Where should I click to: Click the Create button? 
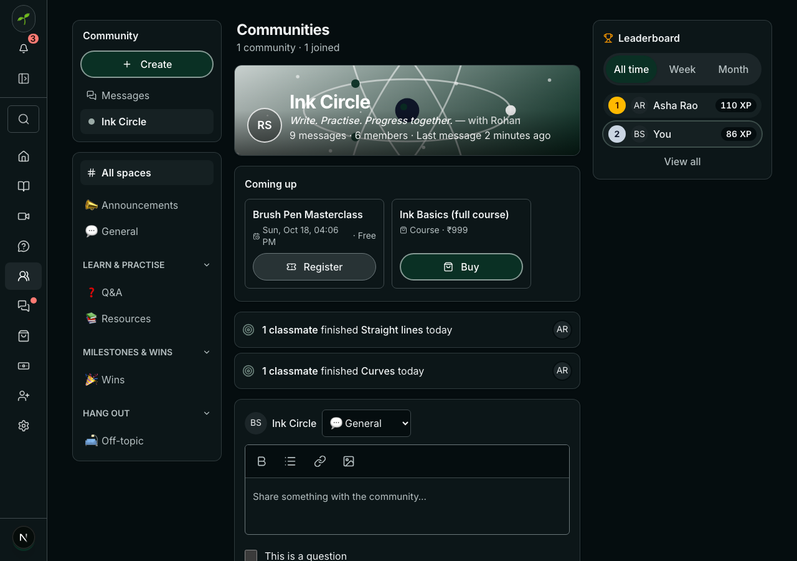(x=147, y=64)
